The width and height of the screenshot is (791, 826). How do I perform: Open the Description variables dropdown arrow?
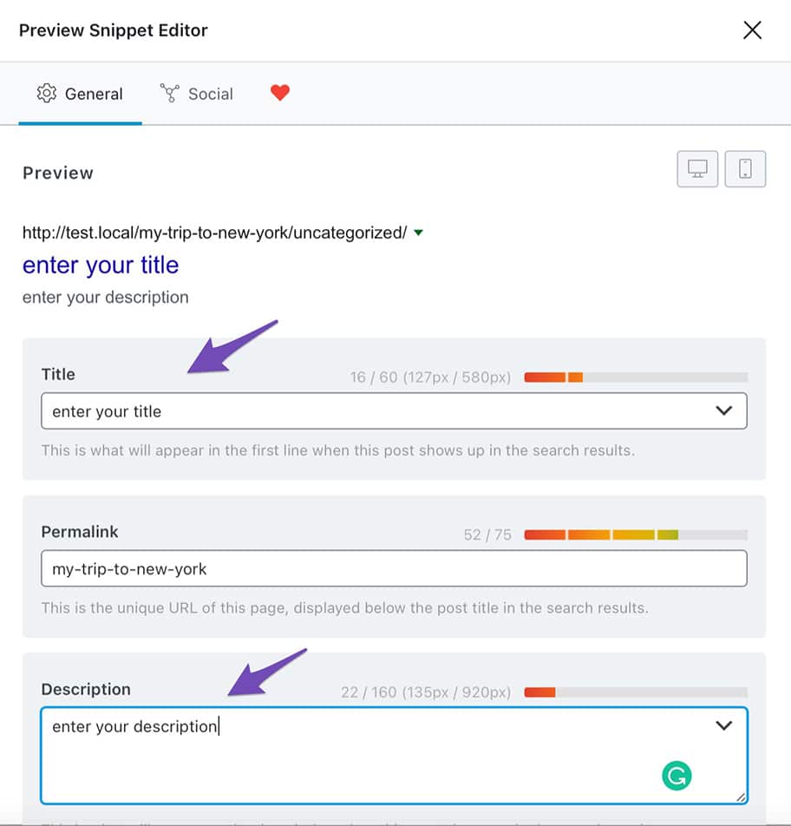[724, 725]
